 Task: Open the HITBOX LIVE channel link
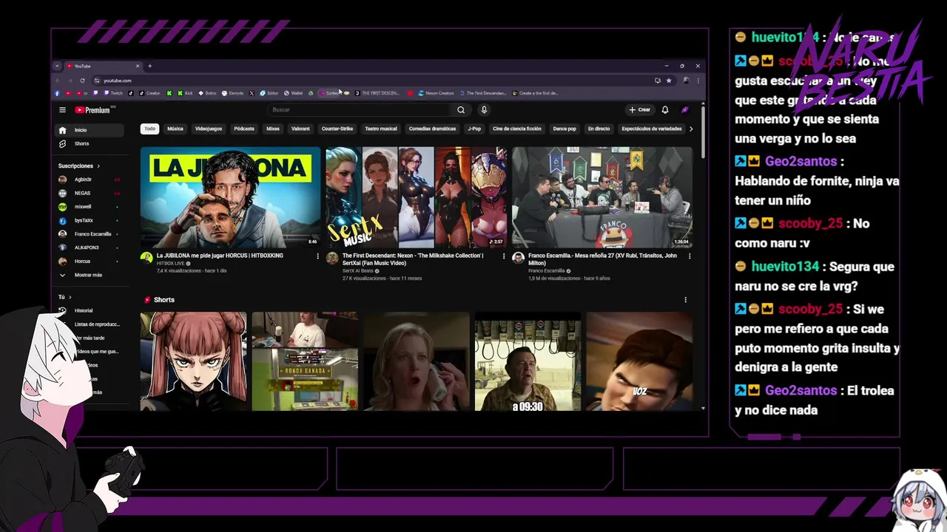[x=170, y=264]
